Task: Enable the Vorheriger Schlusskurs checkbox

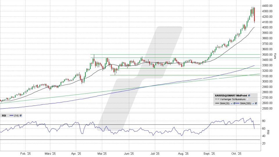Action: tap(247, 99)
